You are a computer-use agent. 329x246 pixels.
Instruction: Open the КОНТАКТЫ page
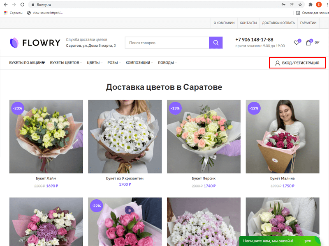click(248, 23)
